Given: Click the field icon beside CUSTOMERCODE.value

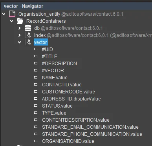Looking at the screenshot, I should [x=36, y=91].
